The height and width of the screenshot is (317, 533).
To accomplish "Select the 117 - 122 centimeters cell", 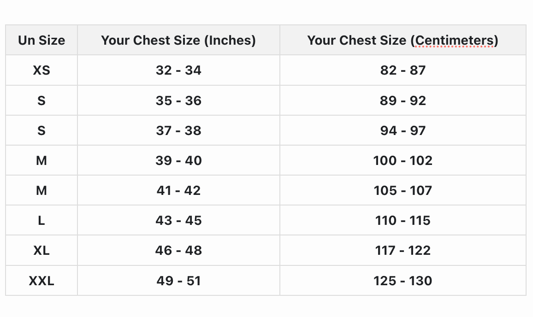I will pos(403,251).
